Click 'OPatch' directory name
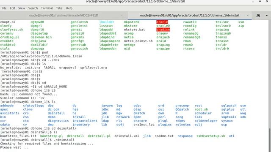271x152 pixels. point(139,113)
